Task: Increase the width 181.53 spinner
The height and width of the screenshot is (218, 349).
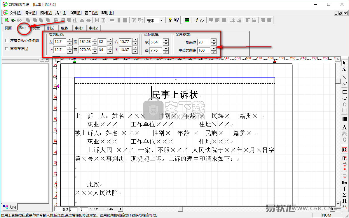Action: [x=95, y=40]
